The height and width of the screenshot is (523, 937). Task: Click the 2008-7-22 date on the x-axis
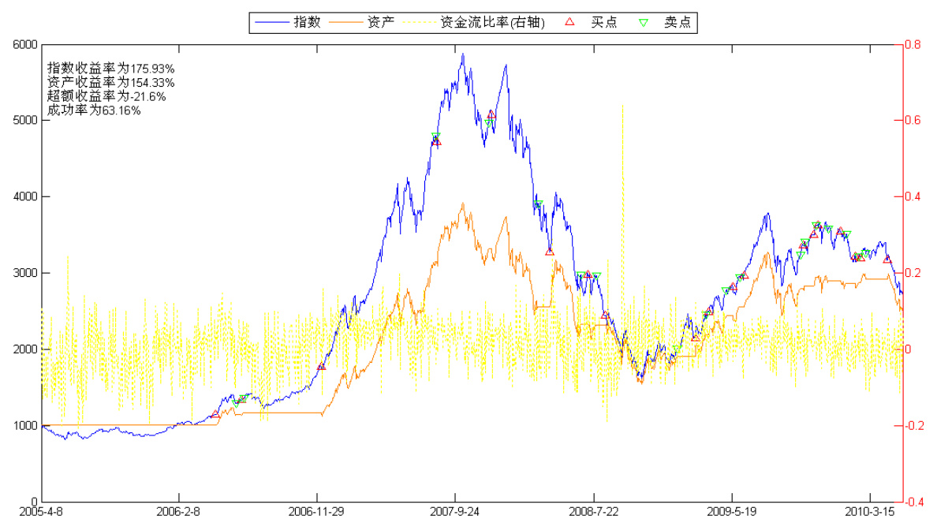[593, 512]
